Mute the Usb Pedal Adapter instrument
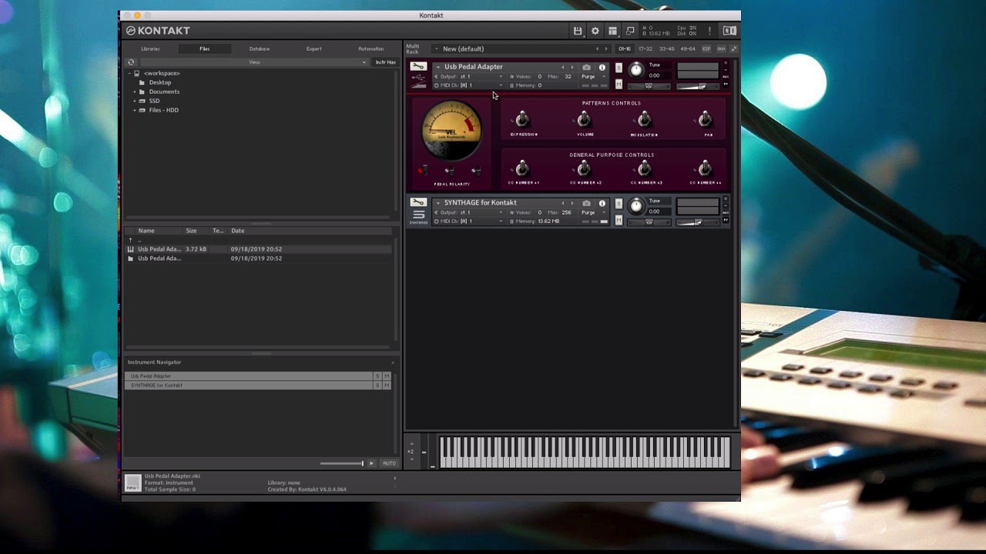 619,84
